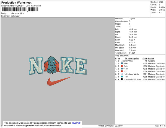
Task: Click code 1095 in the stop sequence
Action: tap(145, 77)
